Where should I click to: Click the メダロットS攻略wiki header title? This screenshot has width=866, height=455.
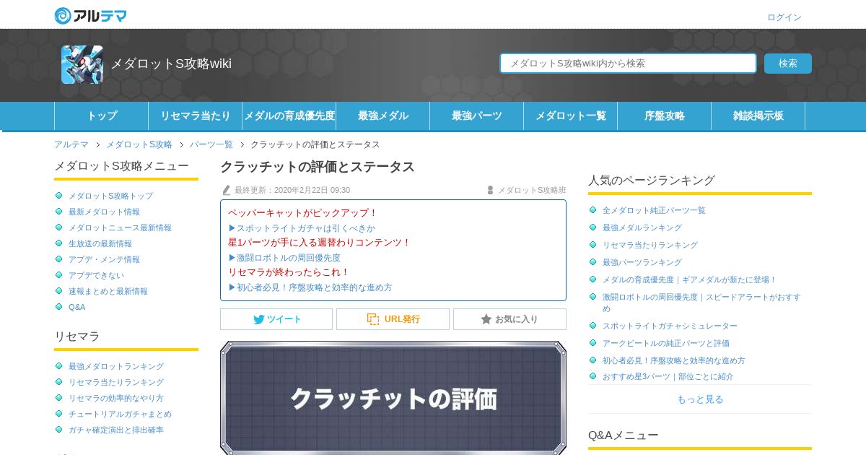point(171,64)
